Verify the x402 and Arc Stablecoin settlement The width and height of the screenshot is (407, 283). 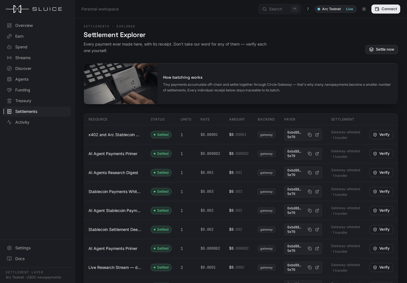pyautogui.click(x=381, y=135)
